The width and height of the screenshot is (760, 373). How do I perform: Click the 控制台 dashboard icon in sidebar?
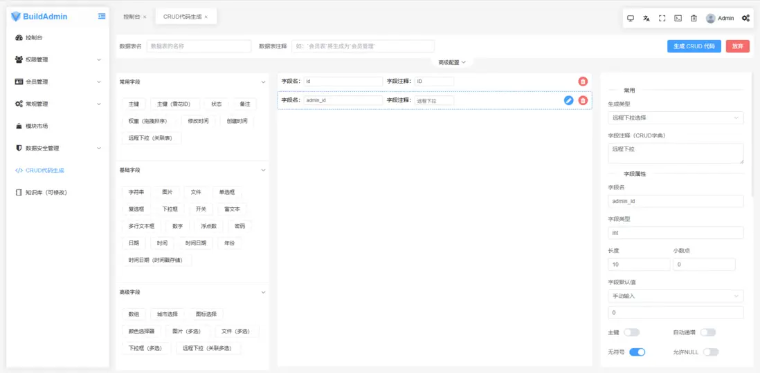pyautogui.click(x=19, y=38)
